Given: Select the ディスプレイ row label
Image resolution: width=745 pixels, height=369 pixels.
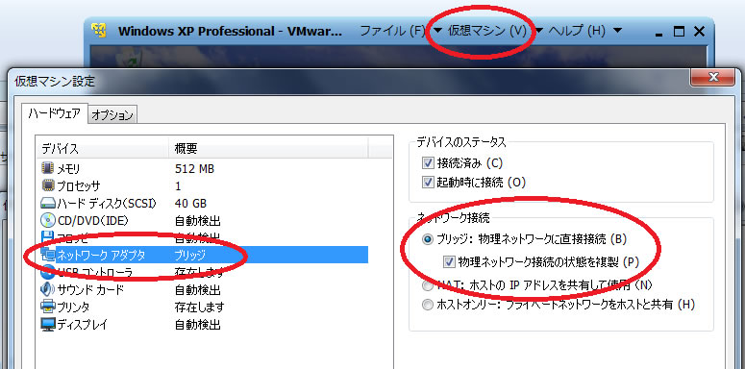Looking at the screenshot, I should click(83, 325).
